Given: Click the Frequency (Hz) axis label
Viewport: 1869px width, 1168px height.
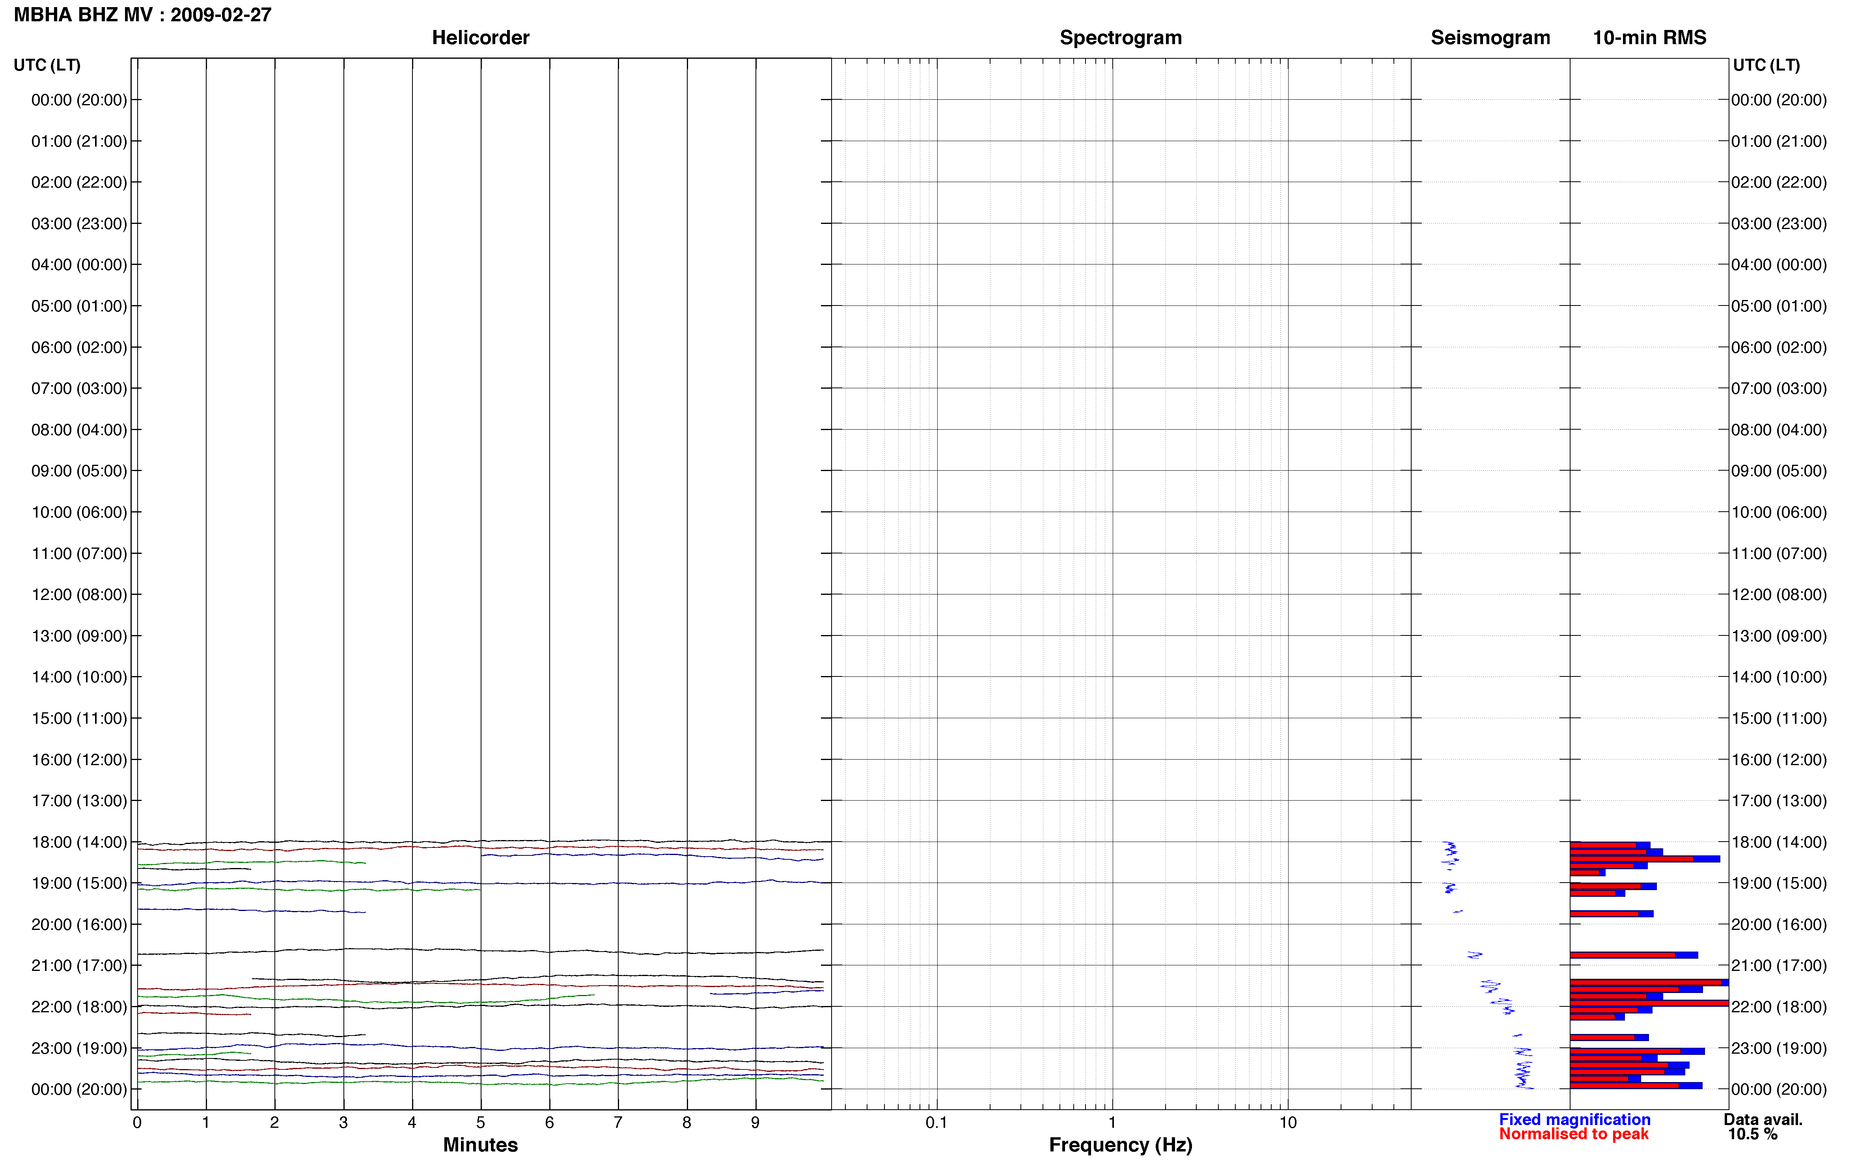Looking at the screenshot, I should tap(1120, 1145).
